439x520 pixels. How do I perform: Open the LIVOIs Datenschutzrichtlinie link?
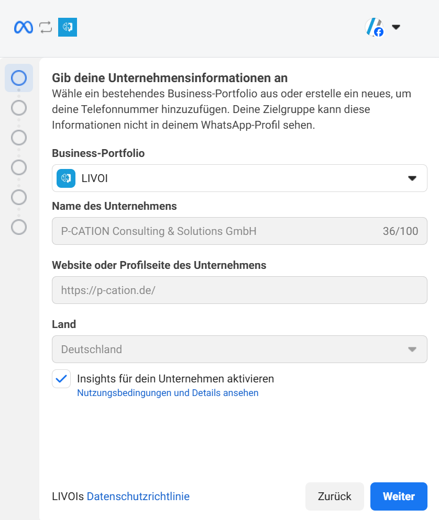(x=138, y=496)
